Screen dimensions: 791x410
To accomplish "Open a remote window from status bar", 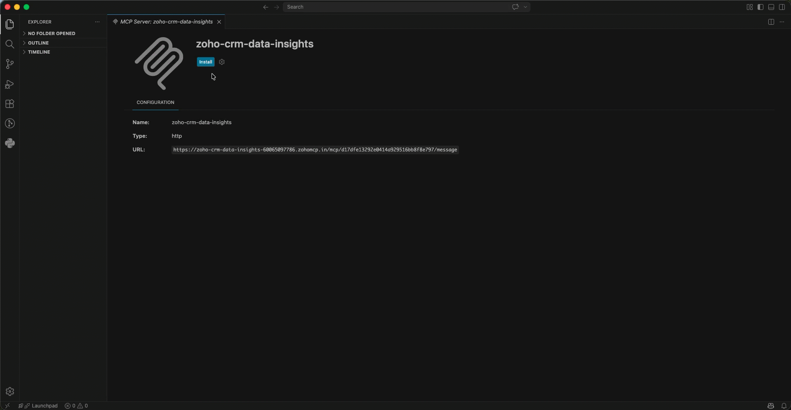I will pyautogui.click(x=7, y=406).
